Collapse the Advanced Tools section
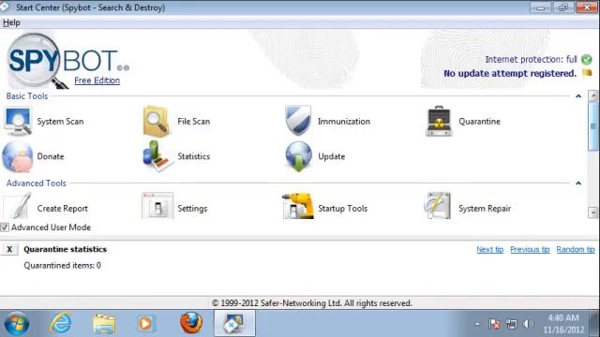 click(x=578, y=183)
